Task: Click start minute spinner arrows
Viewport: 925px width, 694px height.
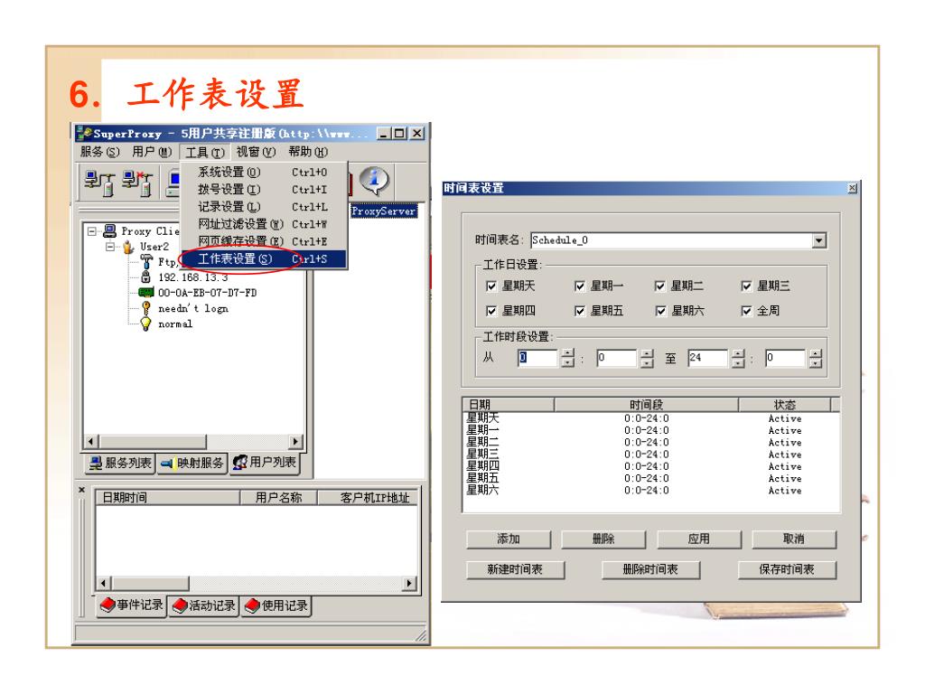Action: pos(647,358)
